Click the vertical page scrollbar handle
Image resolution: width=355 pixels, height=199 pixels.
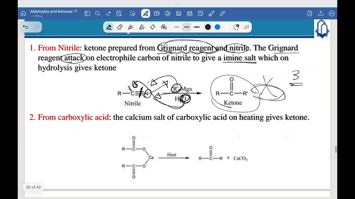click(x=336, y=150)
